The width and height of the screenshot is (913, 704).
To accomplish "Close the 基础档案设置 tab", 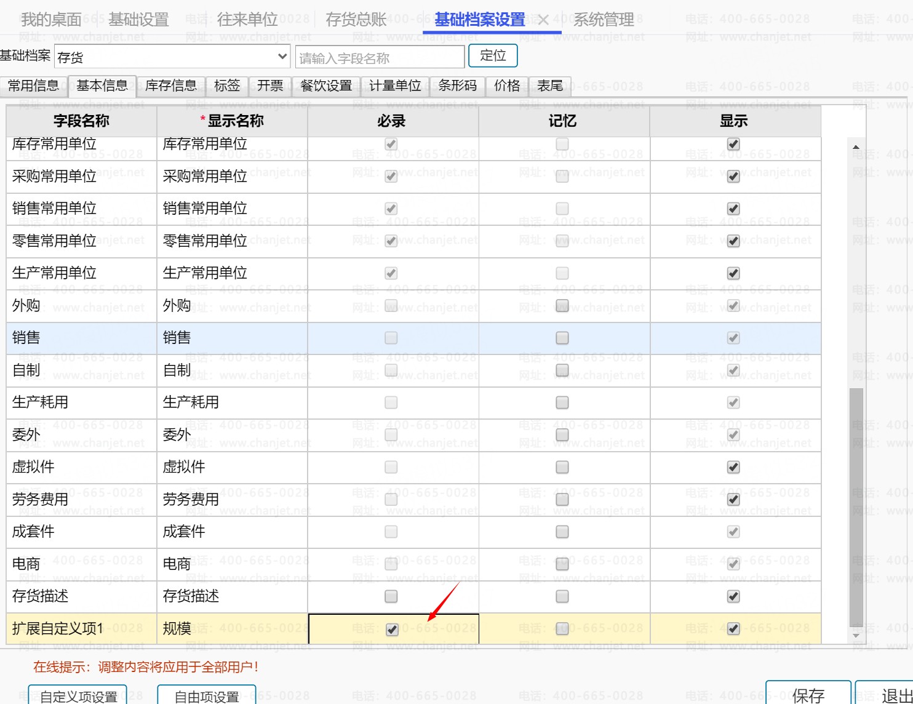I will (543, 20).
